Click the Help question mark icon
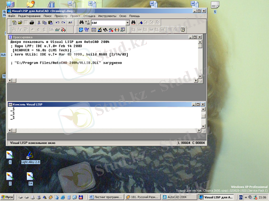This screenshot has width=269, height=201. (x=183, y=30)
